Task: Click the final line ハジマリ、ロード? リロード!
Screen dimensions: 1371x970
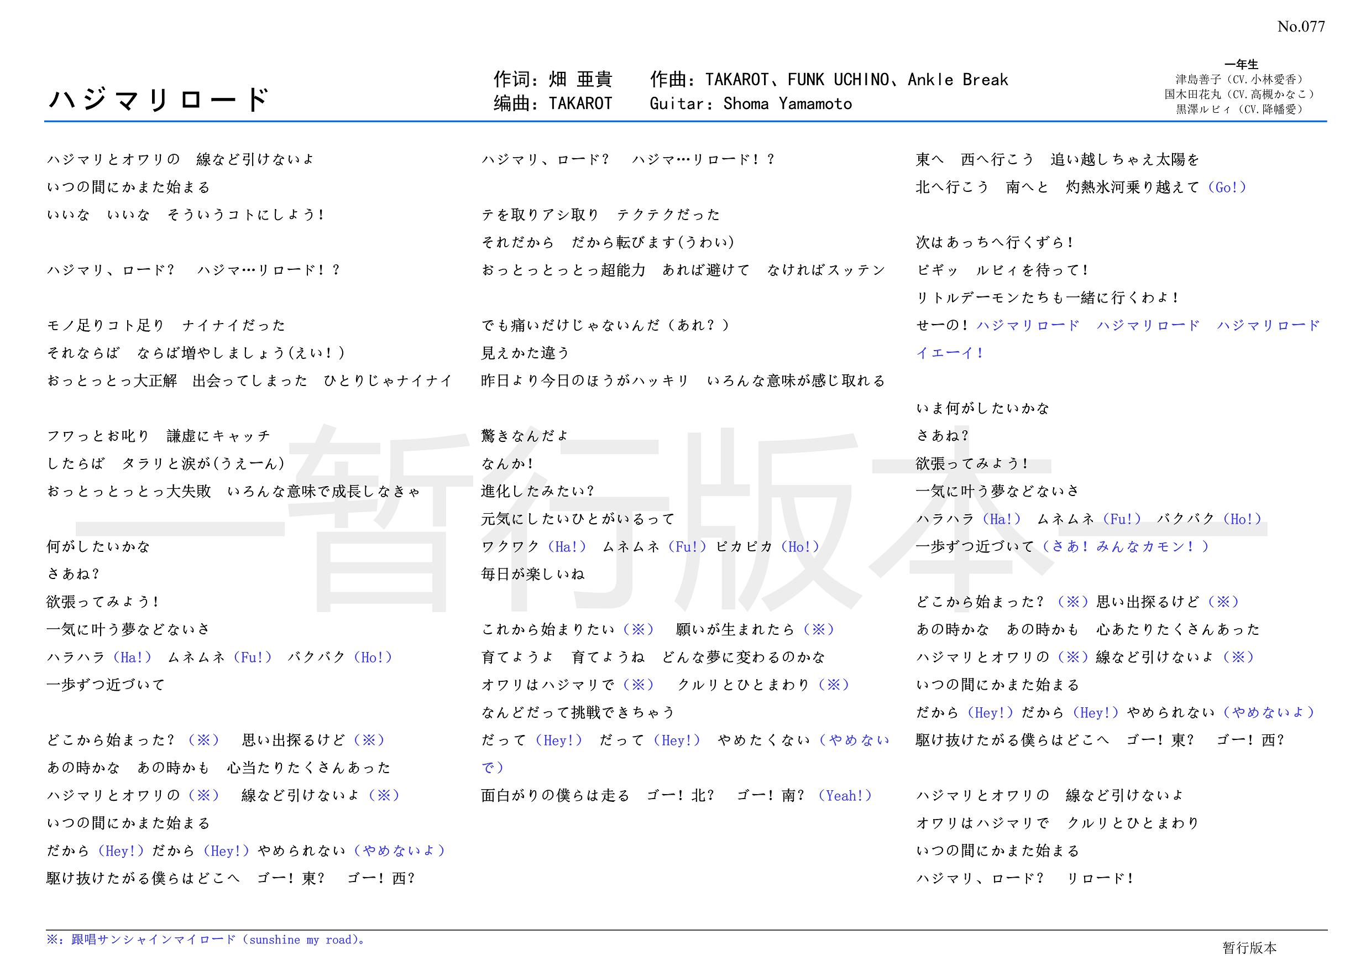Action: 1025,879
